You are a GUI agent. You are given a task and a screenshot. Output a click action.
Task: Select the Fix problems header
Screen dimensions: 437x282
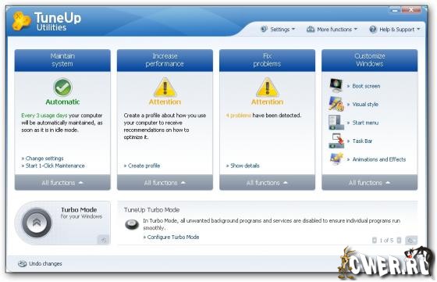pyautogui.click(x=267, y=60)
